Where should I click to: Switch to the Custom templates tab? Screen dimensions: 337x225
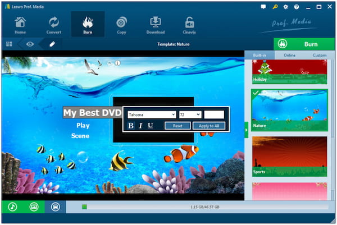319,55
